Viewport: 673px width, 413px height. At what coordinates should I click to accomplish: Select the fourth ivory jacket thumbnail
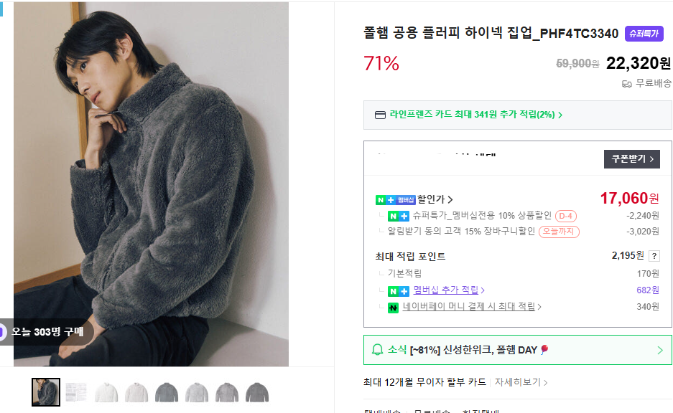tap(136, 391)
